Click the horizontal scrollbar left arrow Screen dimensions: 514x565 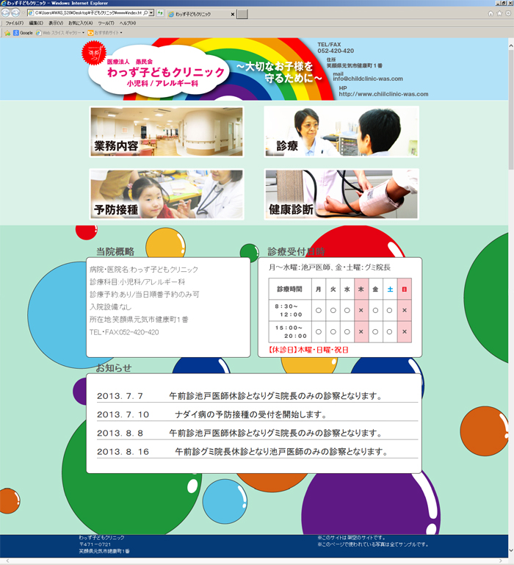coord(9,561)
